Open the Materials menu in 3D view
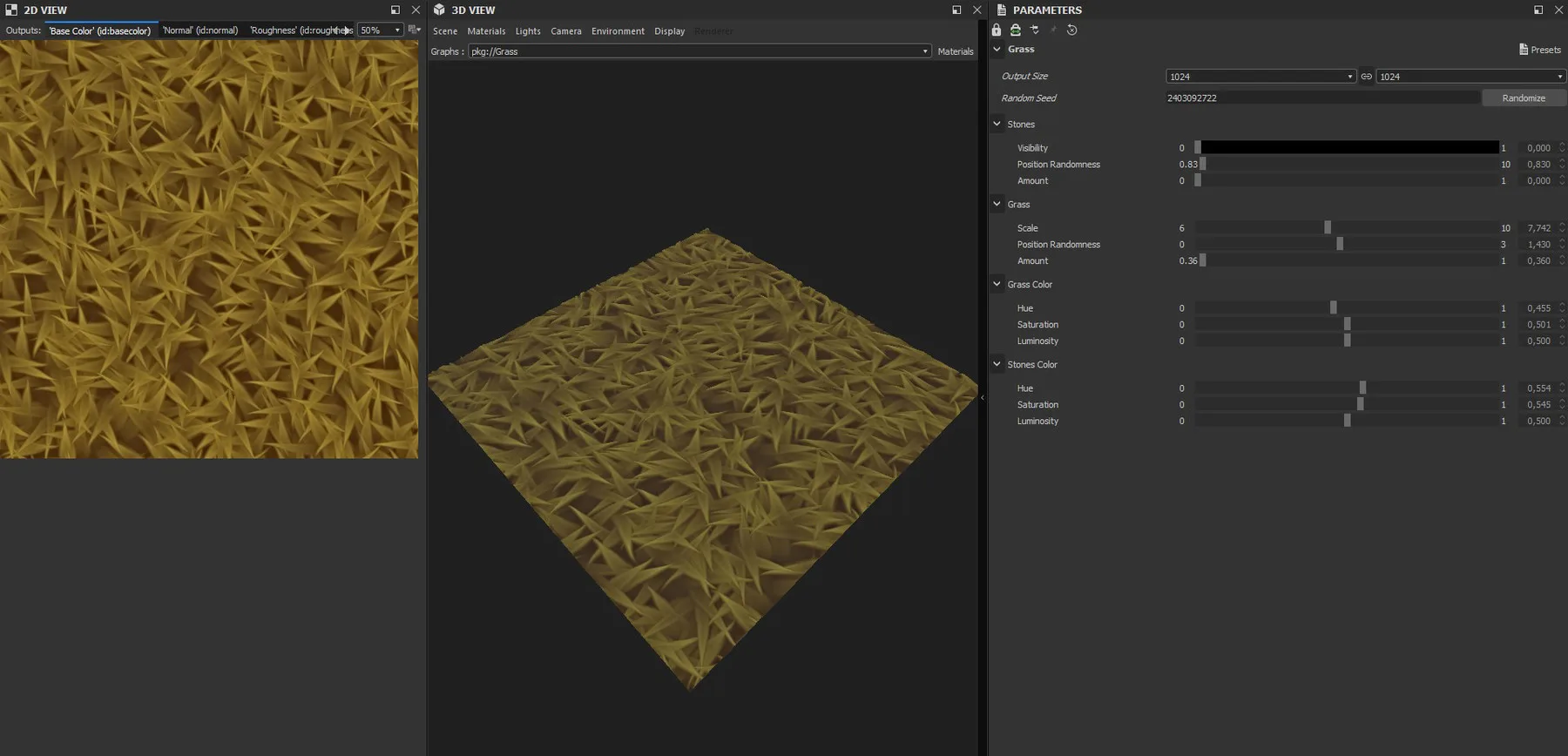Image resolution: width=1568 pixels, height=756 pixels. tap(486, 31)
